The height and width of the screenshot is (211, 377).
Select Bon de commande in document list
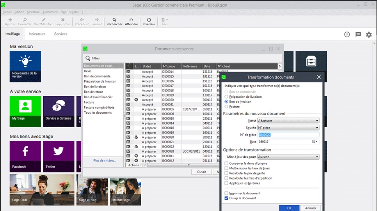97,76
